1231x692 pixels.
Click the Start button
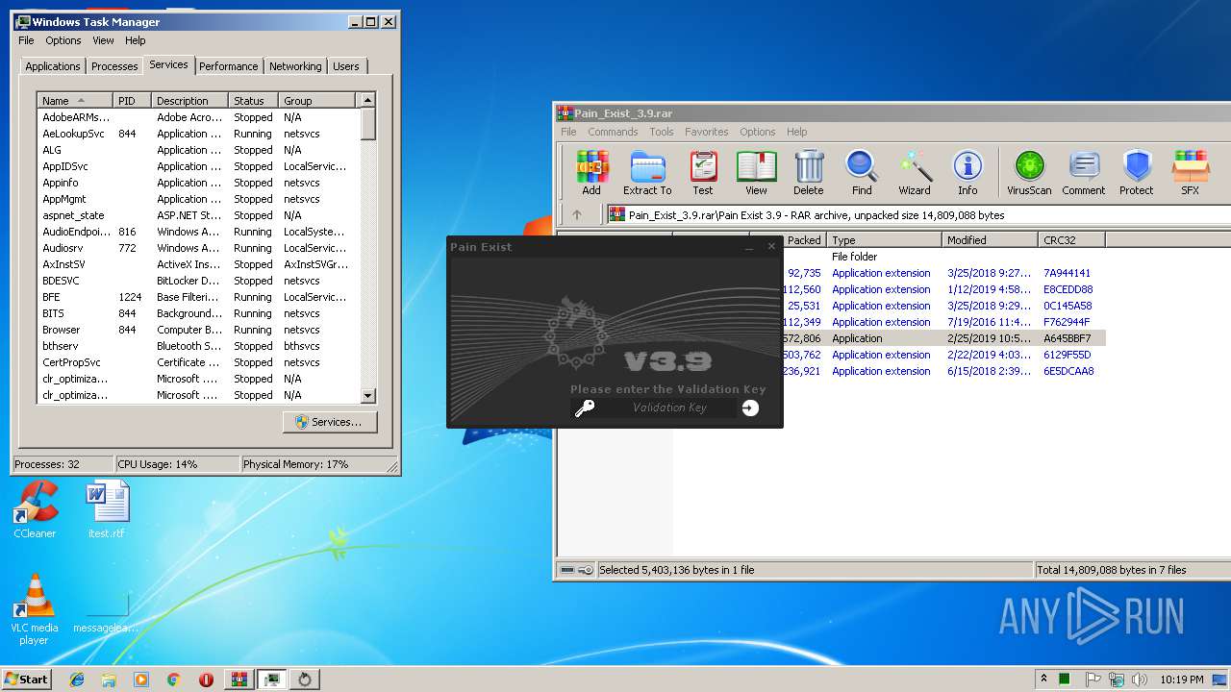tap(26, 680)
